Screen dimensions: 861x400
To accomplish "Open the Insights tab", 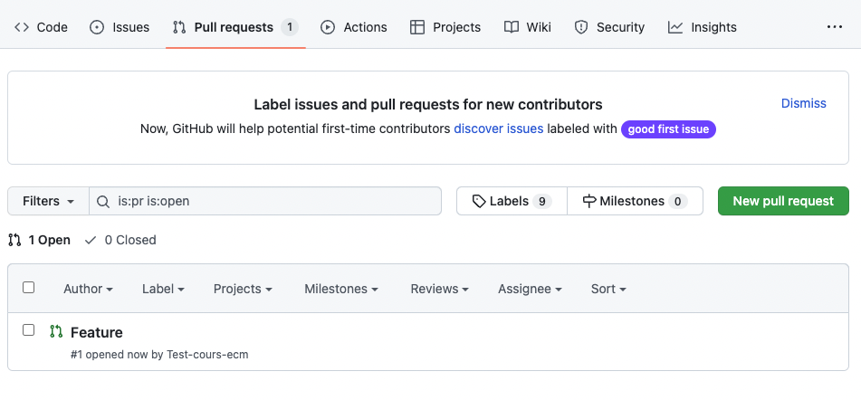I will point(703,27).
